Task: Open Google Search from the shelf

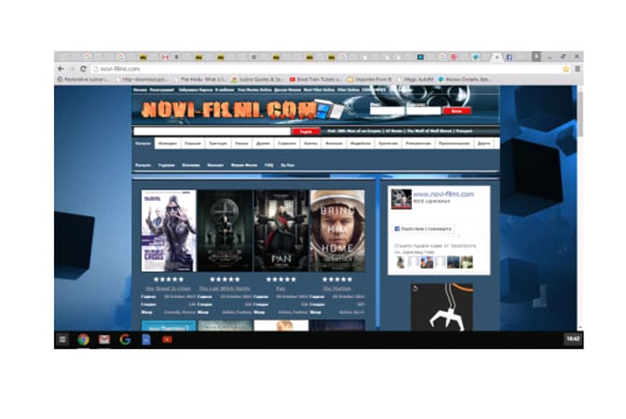Action: click(125, 340)
